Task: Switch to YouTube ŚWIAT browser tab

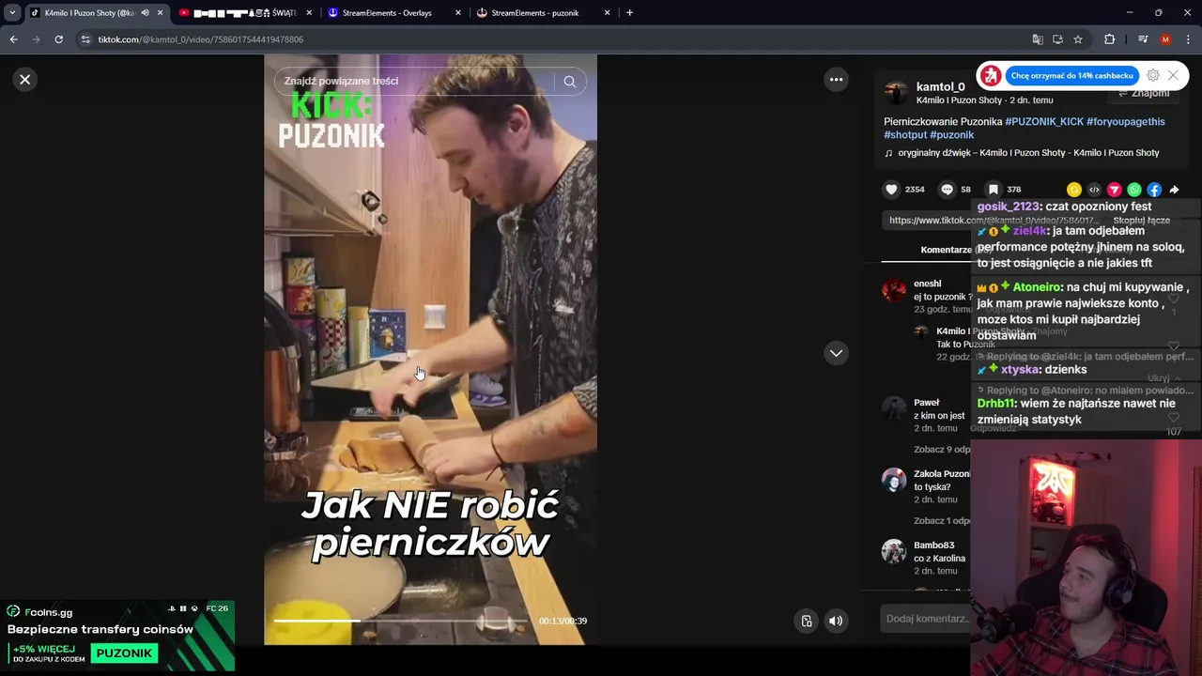Action: (x=244, y=13)
